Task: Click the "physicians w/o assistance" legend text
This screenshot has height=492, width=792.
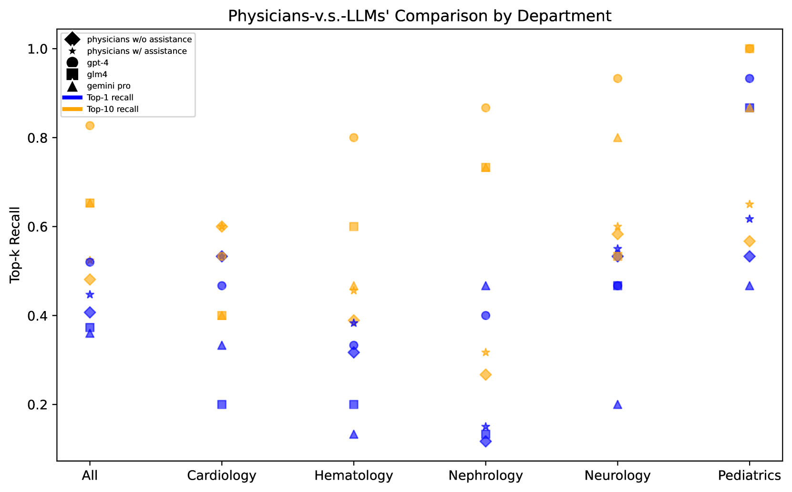Action: click(139, 40)
